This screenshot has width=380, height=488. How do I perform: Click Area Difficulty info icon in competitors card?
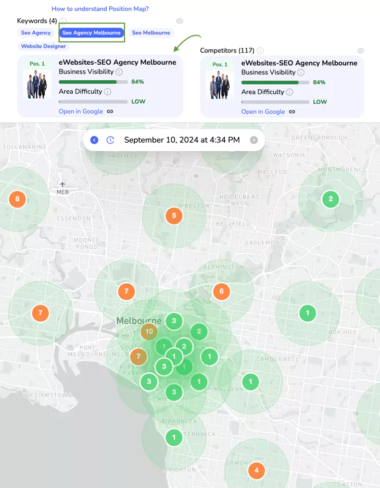coord(289,92)
